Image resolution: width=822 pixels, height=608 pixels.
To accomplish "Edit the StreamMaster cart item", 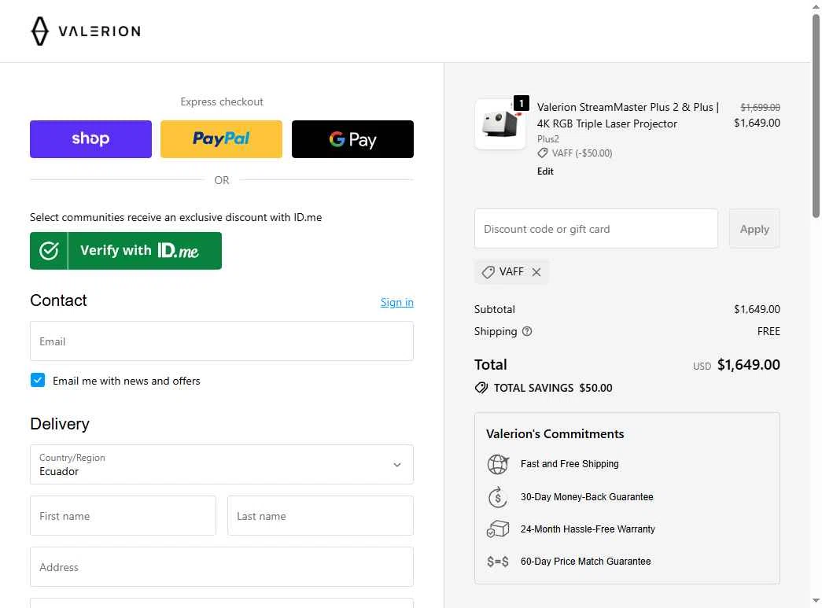I will (x=545, y=171).
